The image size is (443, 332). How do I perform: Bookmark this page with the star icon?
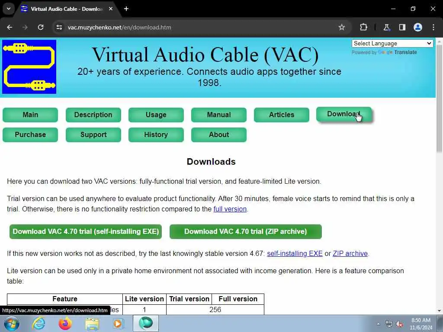(x=342, y=27)
